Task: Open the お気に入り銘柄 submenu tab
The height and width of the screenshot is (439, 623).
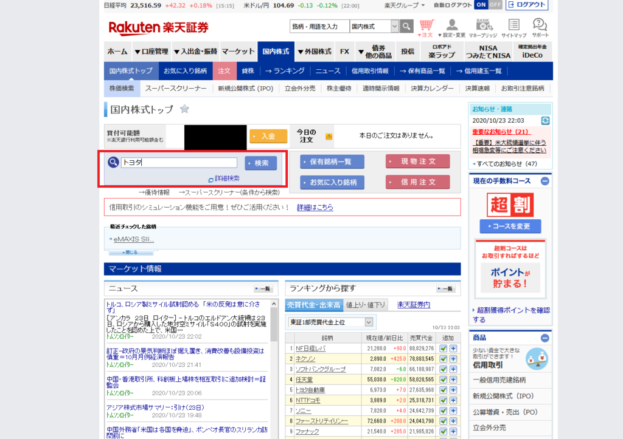Action: tap(185, 71)
